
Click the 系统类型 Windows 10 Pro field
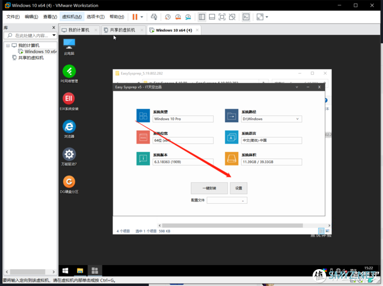[x=183, y=119]
